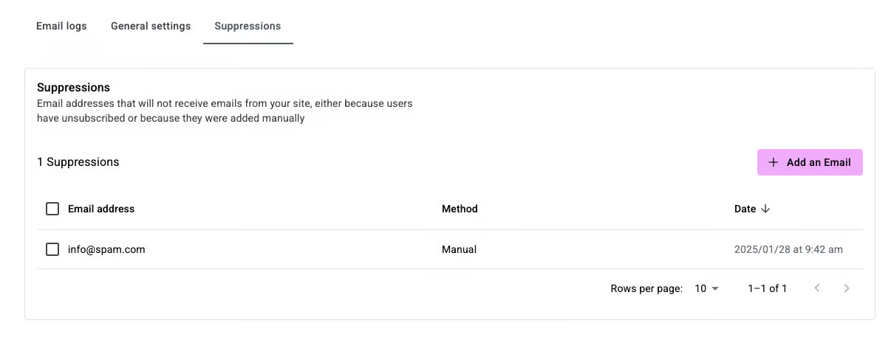The height and width of the screenshot is (354, 894).
Task: Sort by the Date column header
Action: (x=745, y=209)
